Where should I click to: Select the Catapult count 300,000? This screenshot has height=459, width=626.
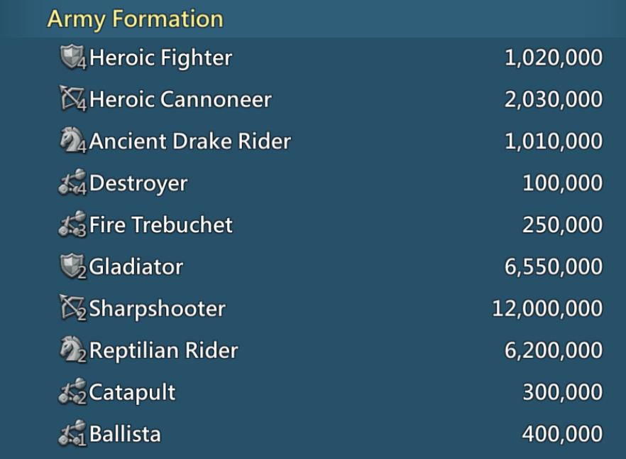[x=563, y=392]
